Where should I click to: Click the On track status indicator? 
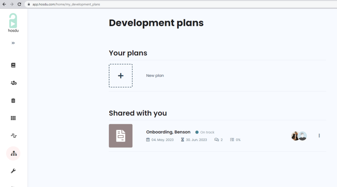click(205, 132)
